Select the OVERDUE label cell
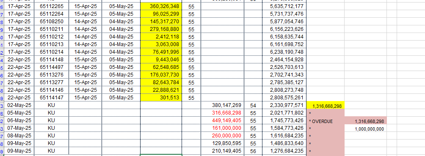This screenshot has width=425, height=156. tap(325, 120)
